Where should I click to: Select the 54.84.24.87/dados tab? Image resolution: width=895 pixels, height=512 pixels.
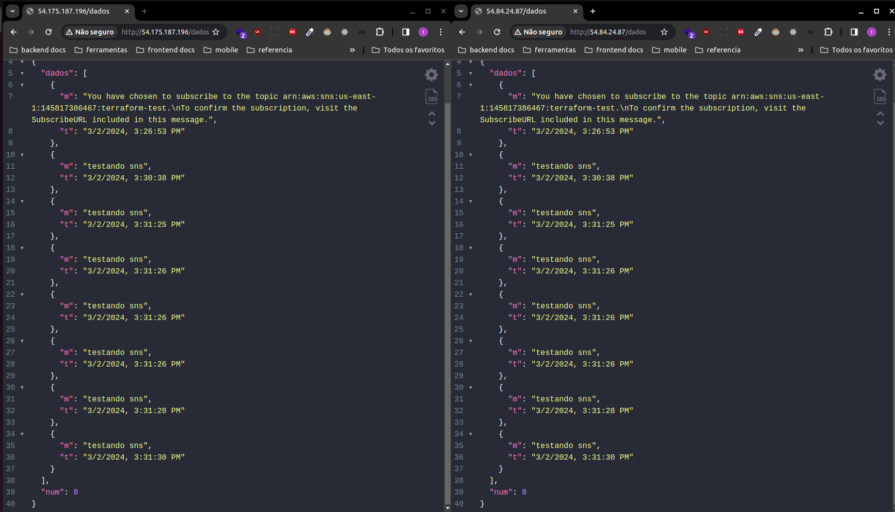tap(527, 11)
